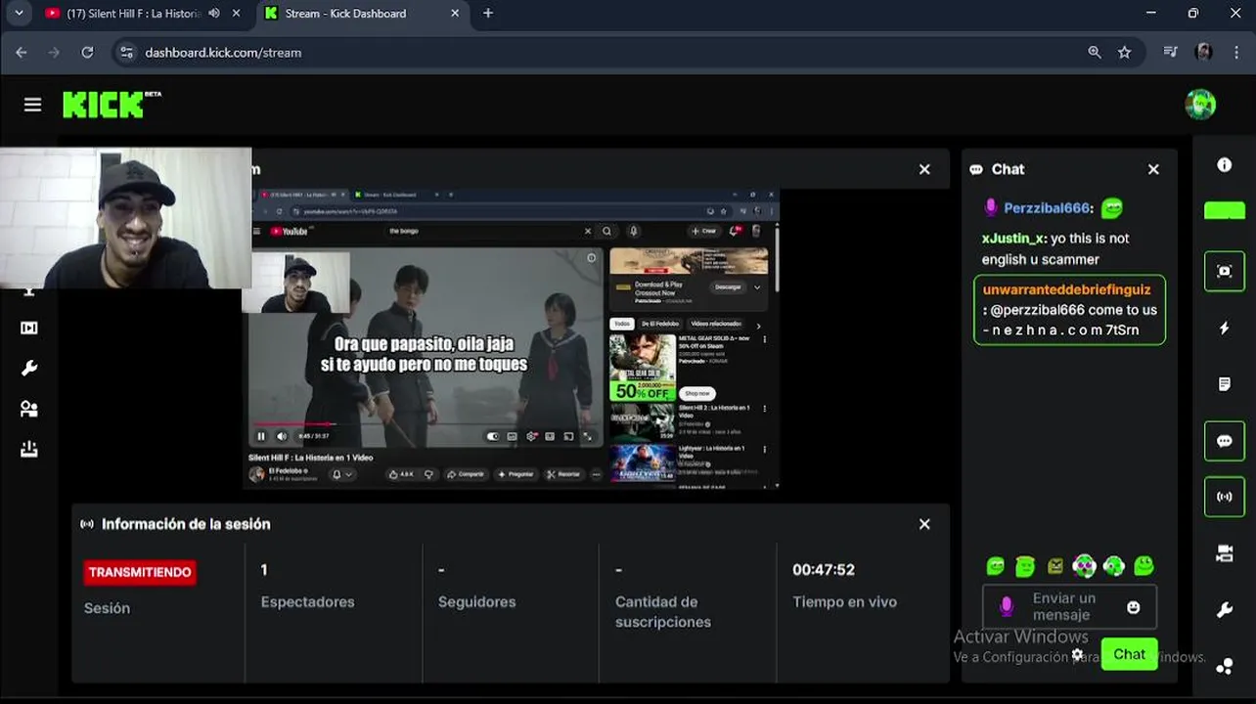Close the Silent Hill F YouTube tab
Viewport: 1256px width, 704px height.
click(237, 14)
